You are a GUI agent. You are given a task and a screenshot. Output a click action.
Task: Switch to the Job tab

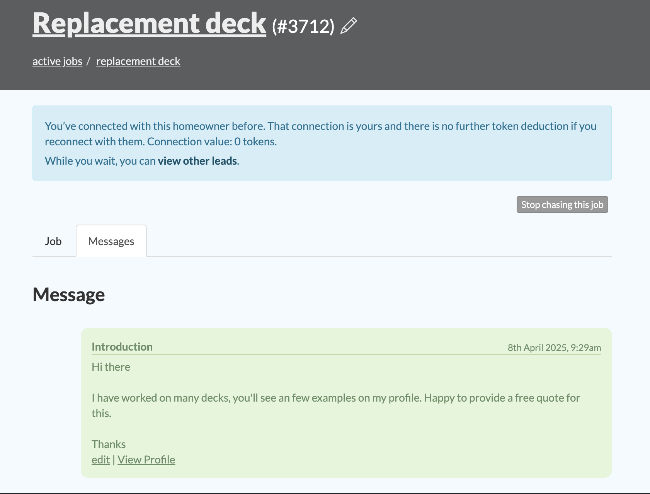coord(53,241)
